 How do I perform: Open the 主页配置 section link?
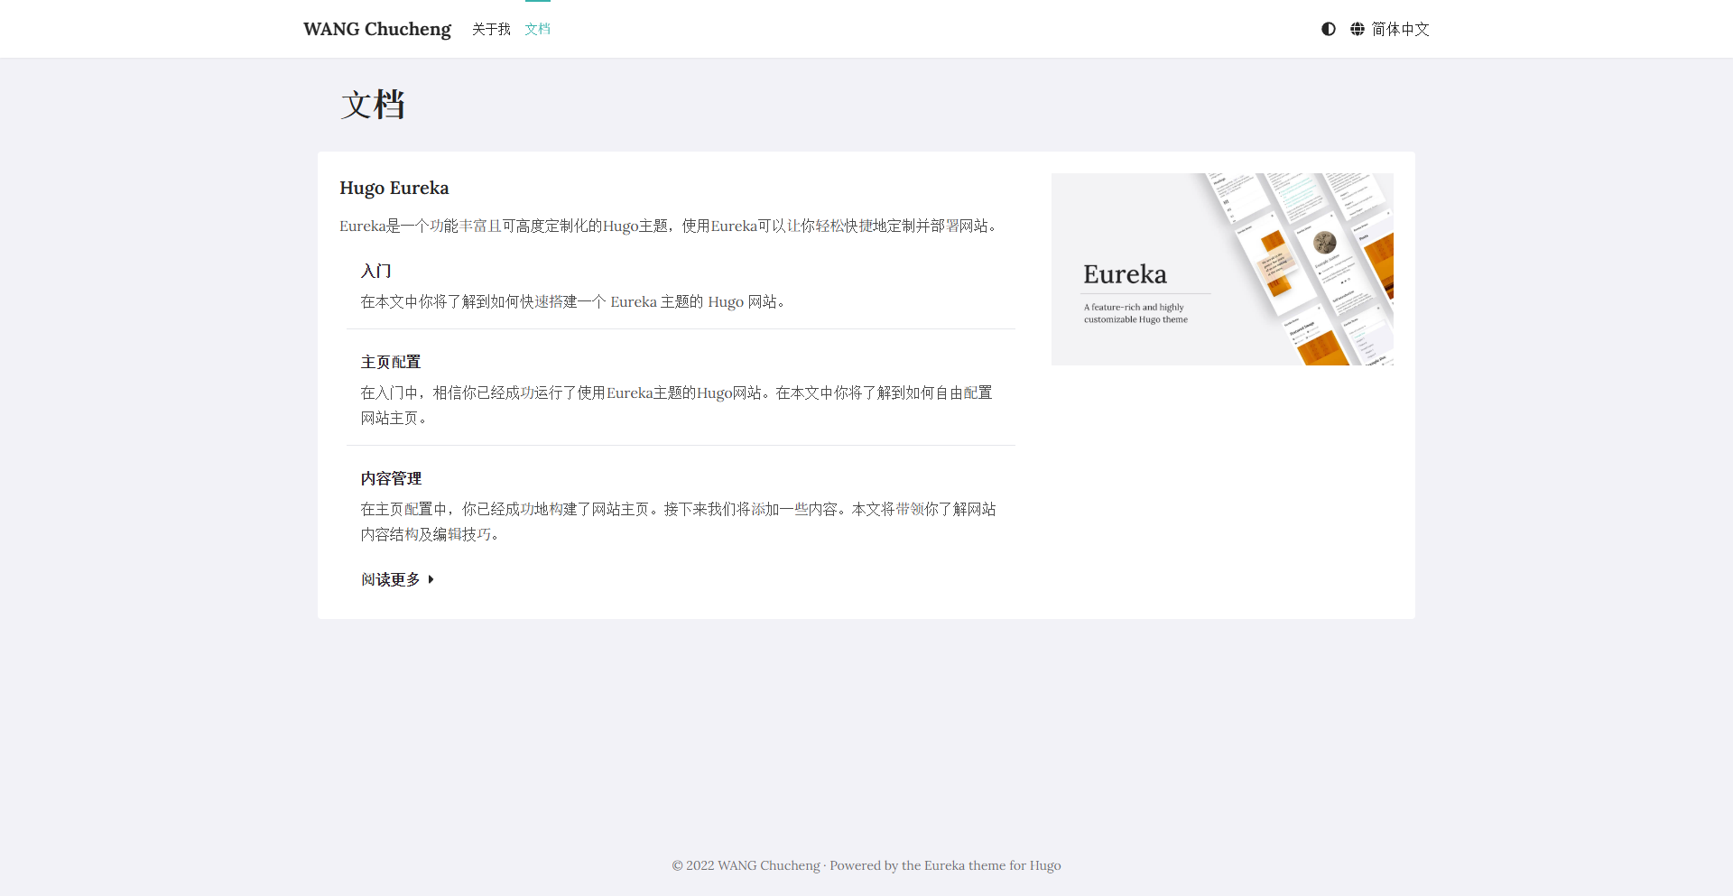click(x=391, y=362)
